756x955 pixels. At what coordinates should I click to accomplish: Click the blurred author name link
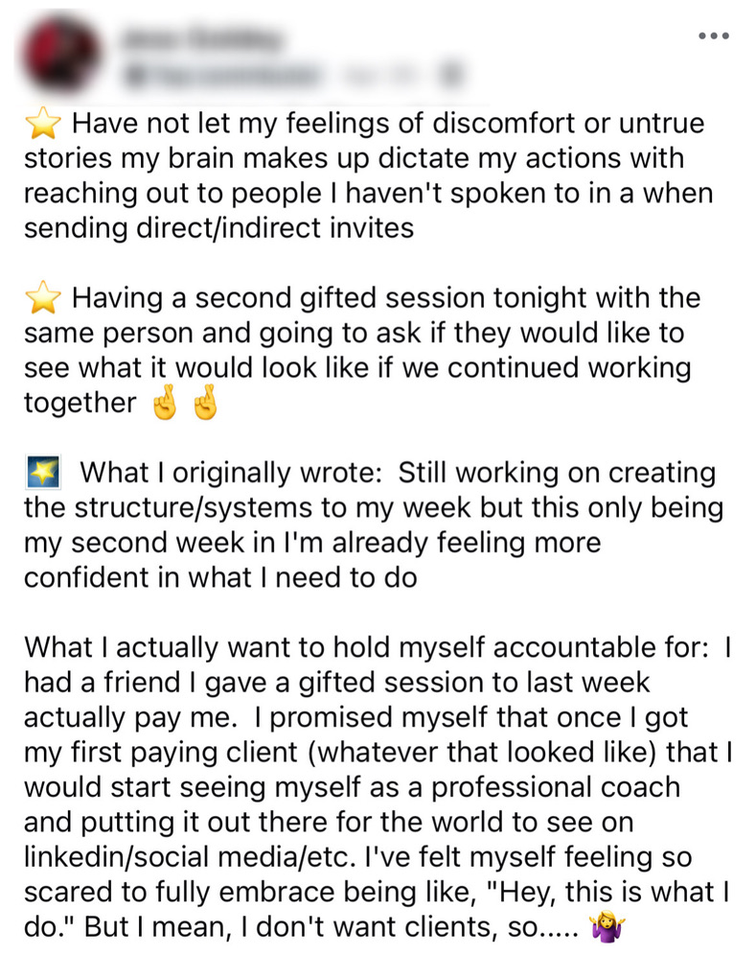(203, 38)
